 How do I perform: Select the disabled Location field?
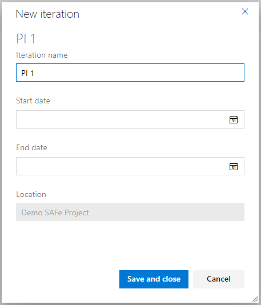[130, 212]
